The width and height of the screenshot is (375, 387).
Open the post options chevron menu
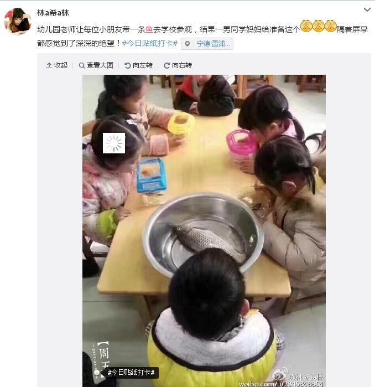tap(367, 9)
